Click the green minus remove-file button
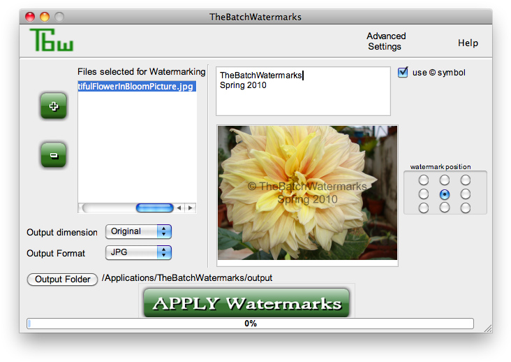Image resolution: width=511 pixels, height=362 pixels. [54, 155]
